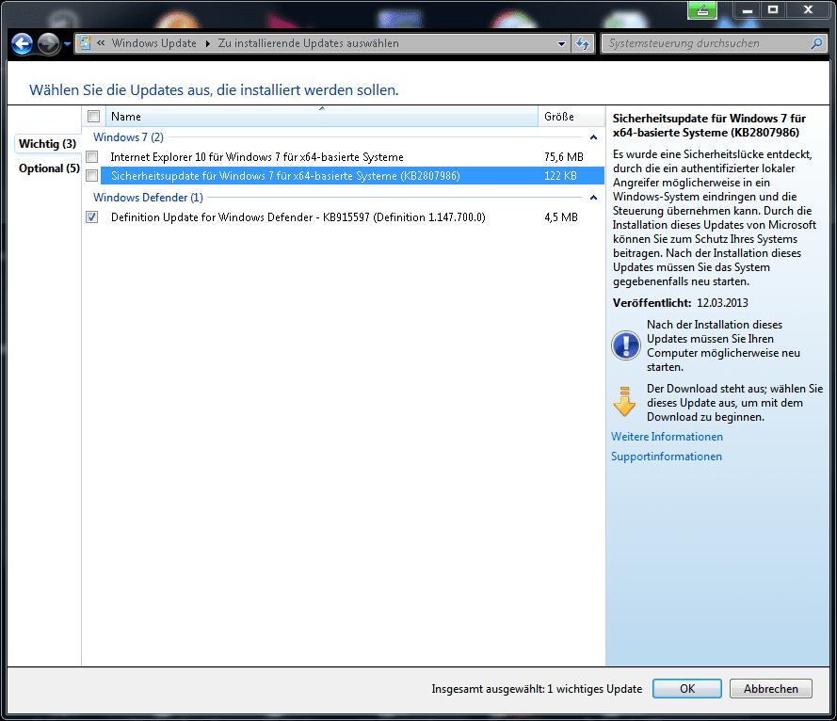
Task: Sort by the Größe column header
Action: (x=571, y=117)
